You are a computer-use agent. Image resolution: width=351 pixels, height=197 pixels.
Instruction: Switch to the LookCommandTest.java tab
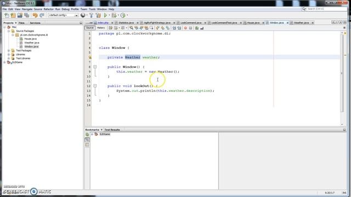(x=224, y=23)
